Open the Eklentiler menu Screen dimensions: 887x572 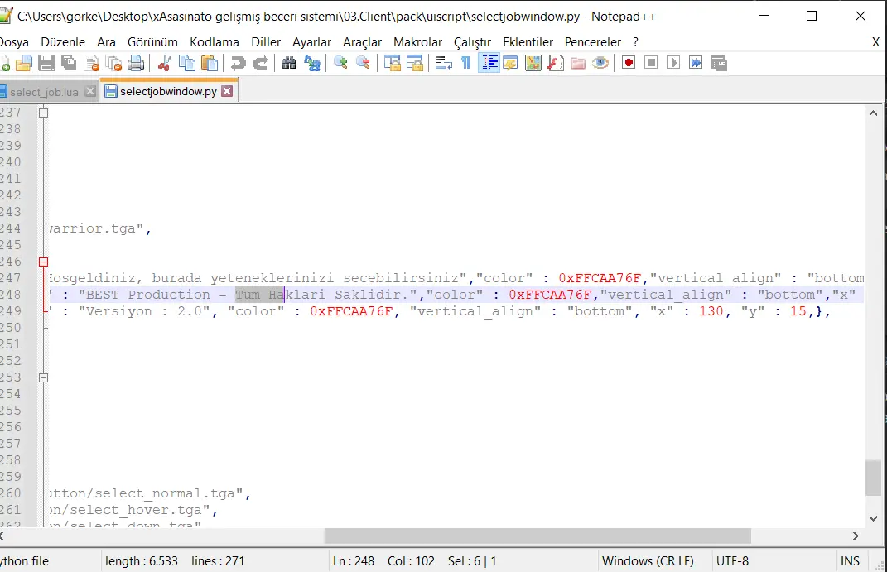(x=528, y=42)
